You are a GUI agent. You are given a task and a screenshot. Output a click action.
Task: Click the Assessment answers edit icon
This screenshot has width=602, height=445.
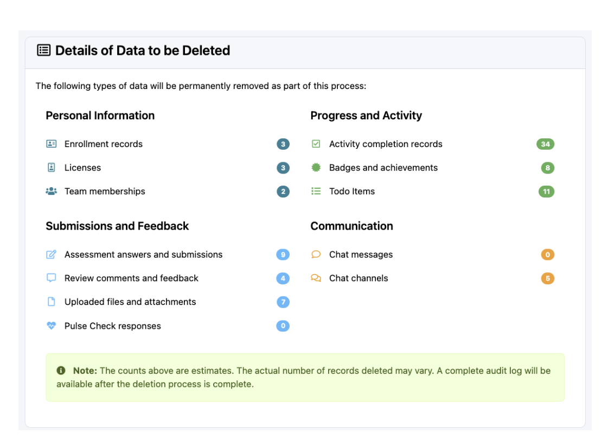click(x=52, y=255)
